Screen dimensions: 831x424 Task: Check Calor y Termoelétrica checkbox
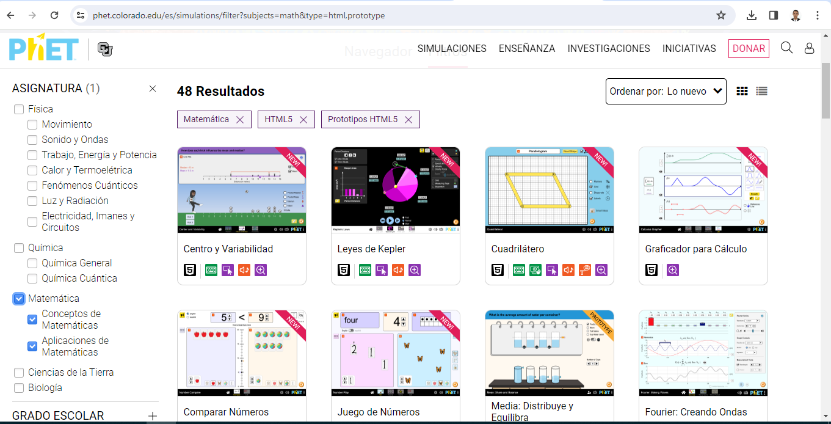(32, 170)
